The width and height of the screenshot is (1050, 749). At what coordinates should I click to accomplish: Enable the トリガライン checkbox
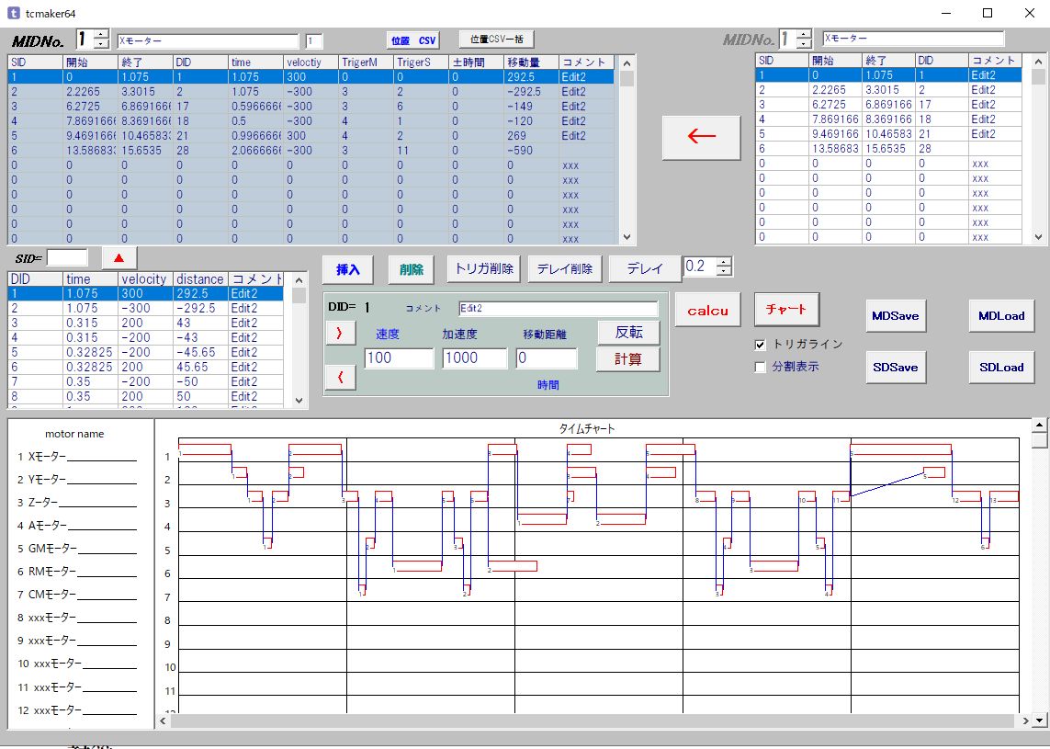(x=760, y=345)
